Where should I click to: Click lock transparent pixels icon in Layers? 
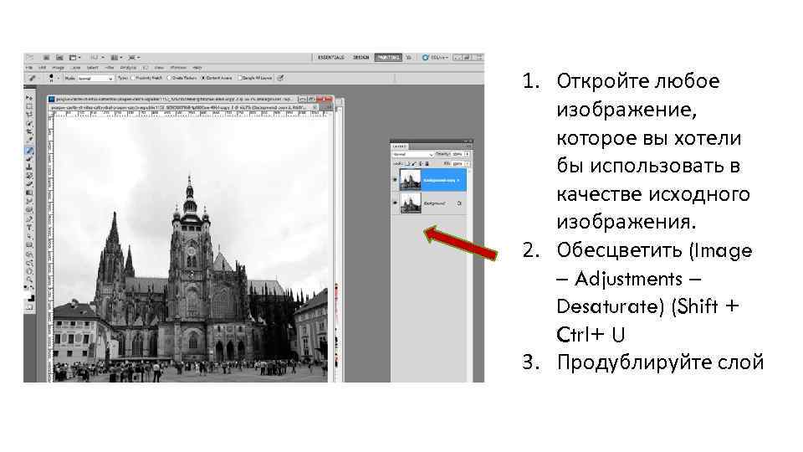tap(408, 163)
